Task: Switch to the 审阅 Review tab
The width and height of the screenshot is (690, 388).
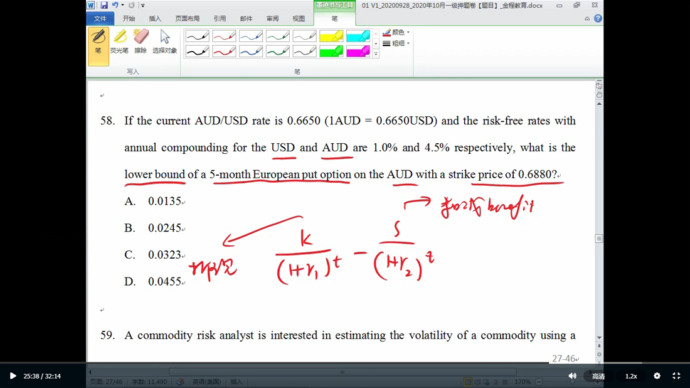Action: pos(272,18)
